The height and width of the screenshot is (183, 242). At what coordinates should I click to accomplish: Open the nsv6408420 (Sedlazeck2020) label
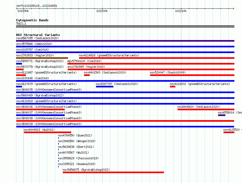point(198,107)
